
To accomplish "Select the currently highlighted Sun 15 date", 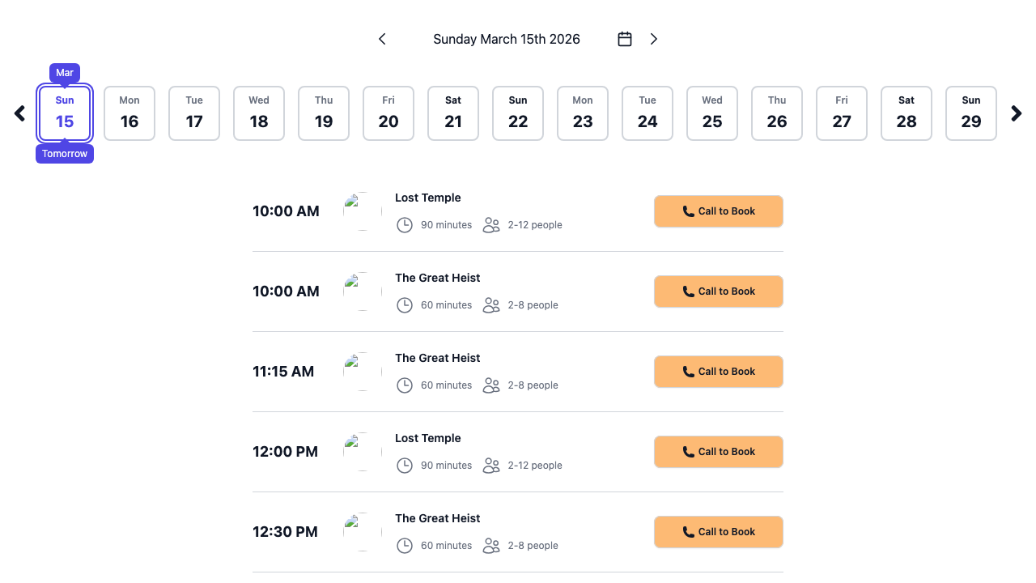I will click(64, 113).
